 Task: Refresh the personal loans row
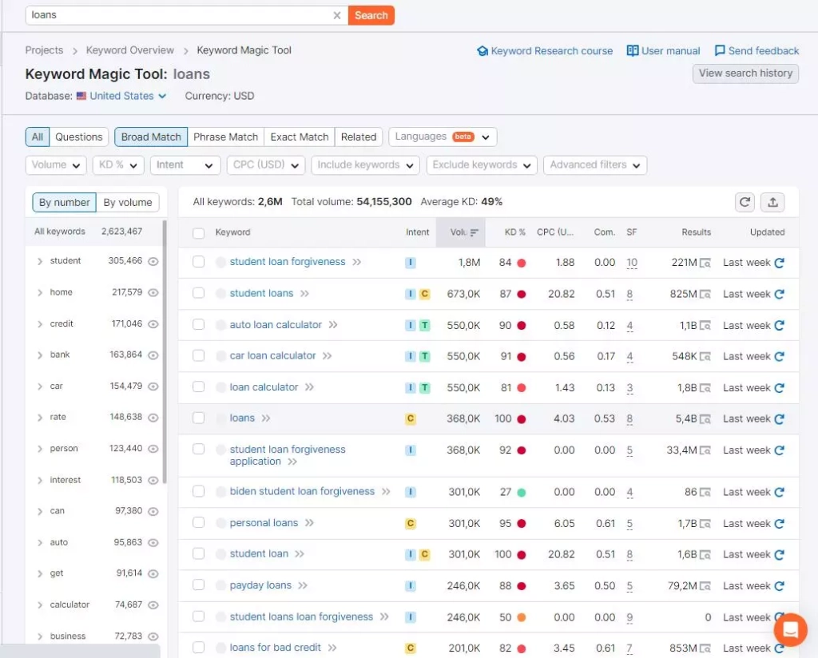[780, 524]
